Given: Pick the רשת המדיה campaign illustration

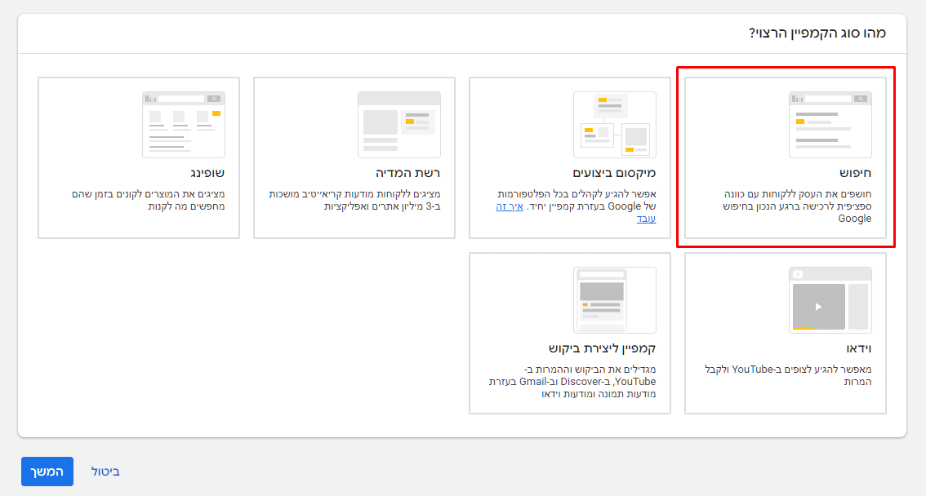Looking at the screenshot, I should coord(398,125).
